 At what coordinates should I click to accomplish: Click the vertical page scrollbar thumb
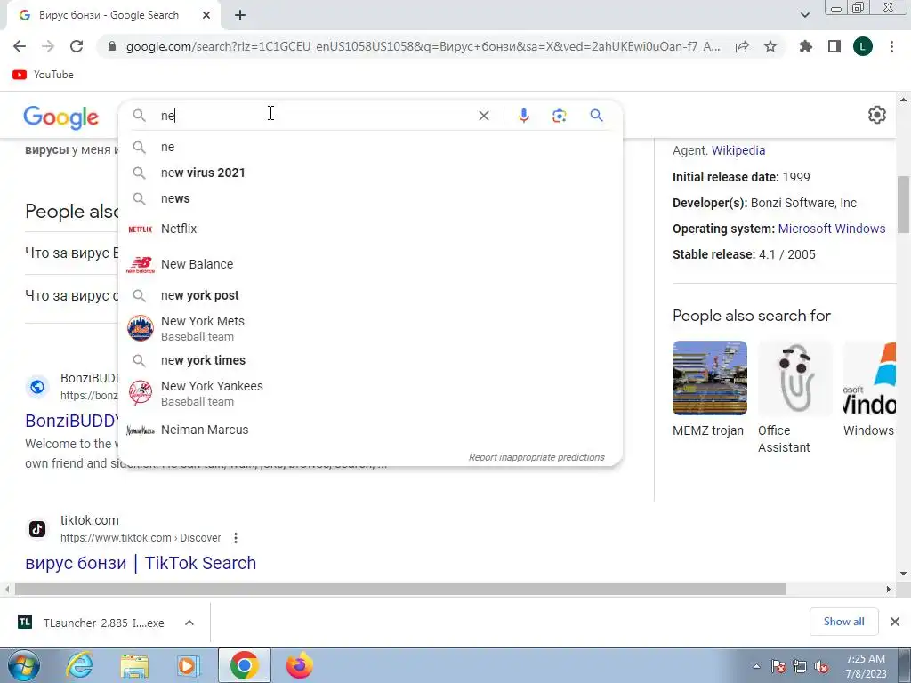pos(904,204)
